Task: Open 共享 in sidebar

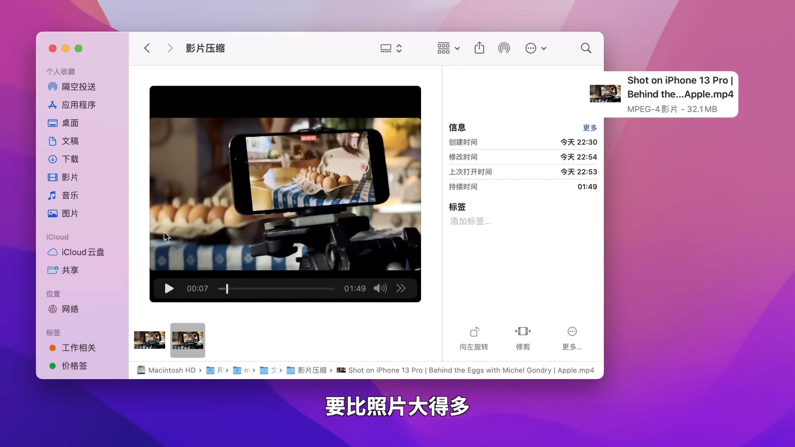Action: [x=70, y=270]
